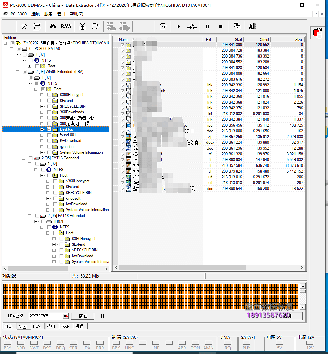
Task: Click the disk image toolbar icon
Action: click(x=96, y=27)
